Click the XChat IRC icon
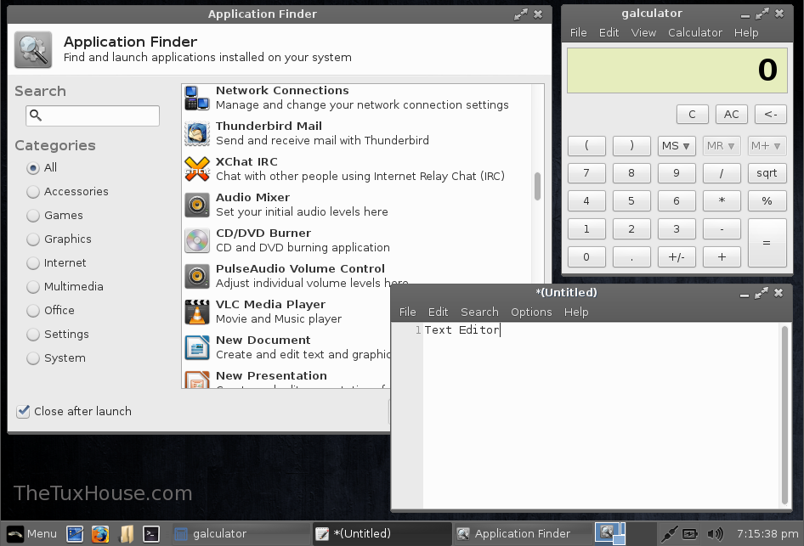Viewport: 804px width, 546px height. coord(197,169)
